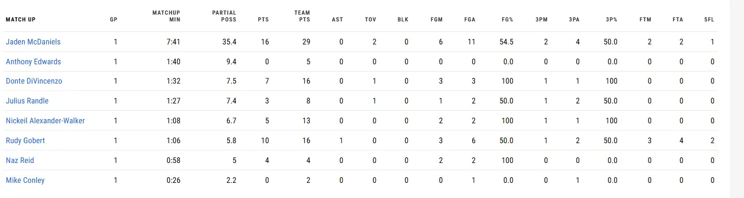Open Jaden McDaniels player link
The width and height of the screenshot is (744, 198).
coord(33,42)
